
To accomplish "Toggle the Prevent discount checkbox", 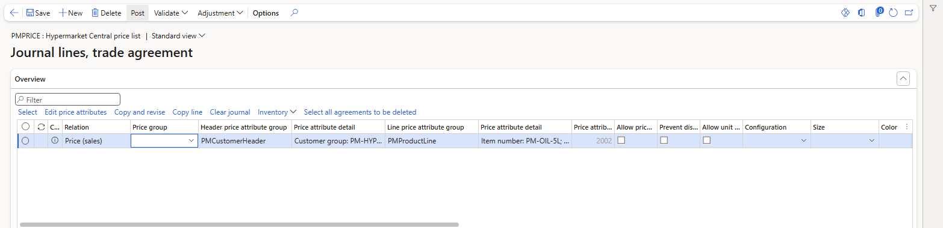I will (664, 140).
